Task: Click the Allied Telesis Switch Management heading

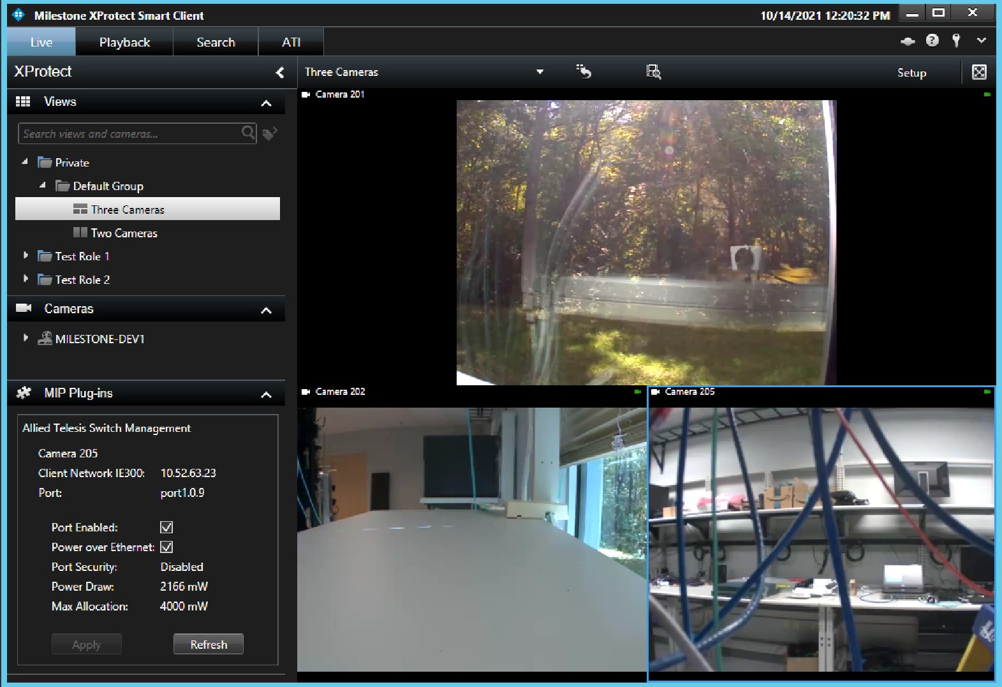Action: [107, 428]
